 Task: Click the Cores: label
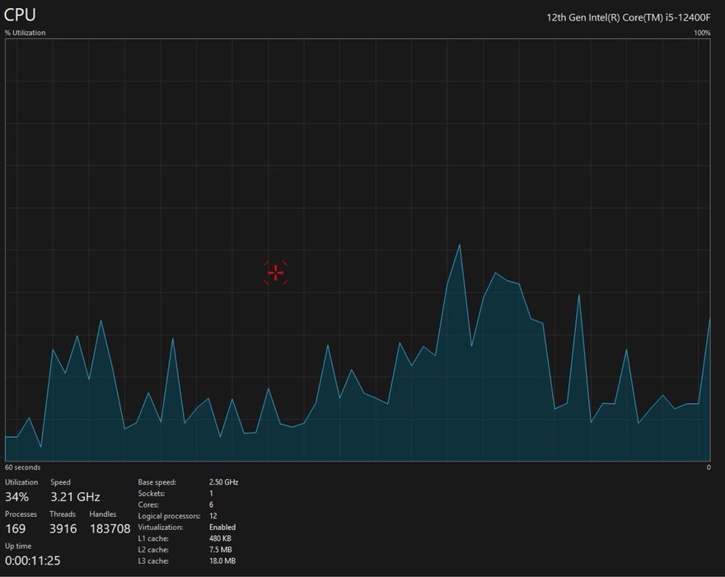pos(148,504)
